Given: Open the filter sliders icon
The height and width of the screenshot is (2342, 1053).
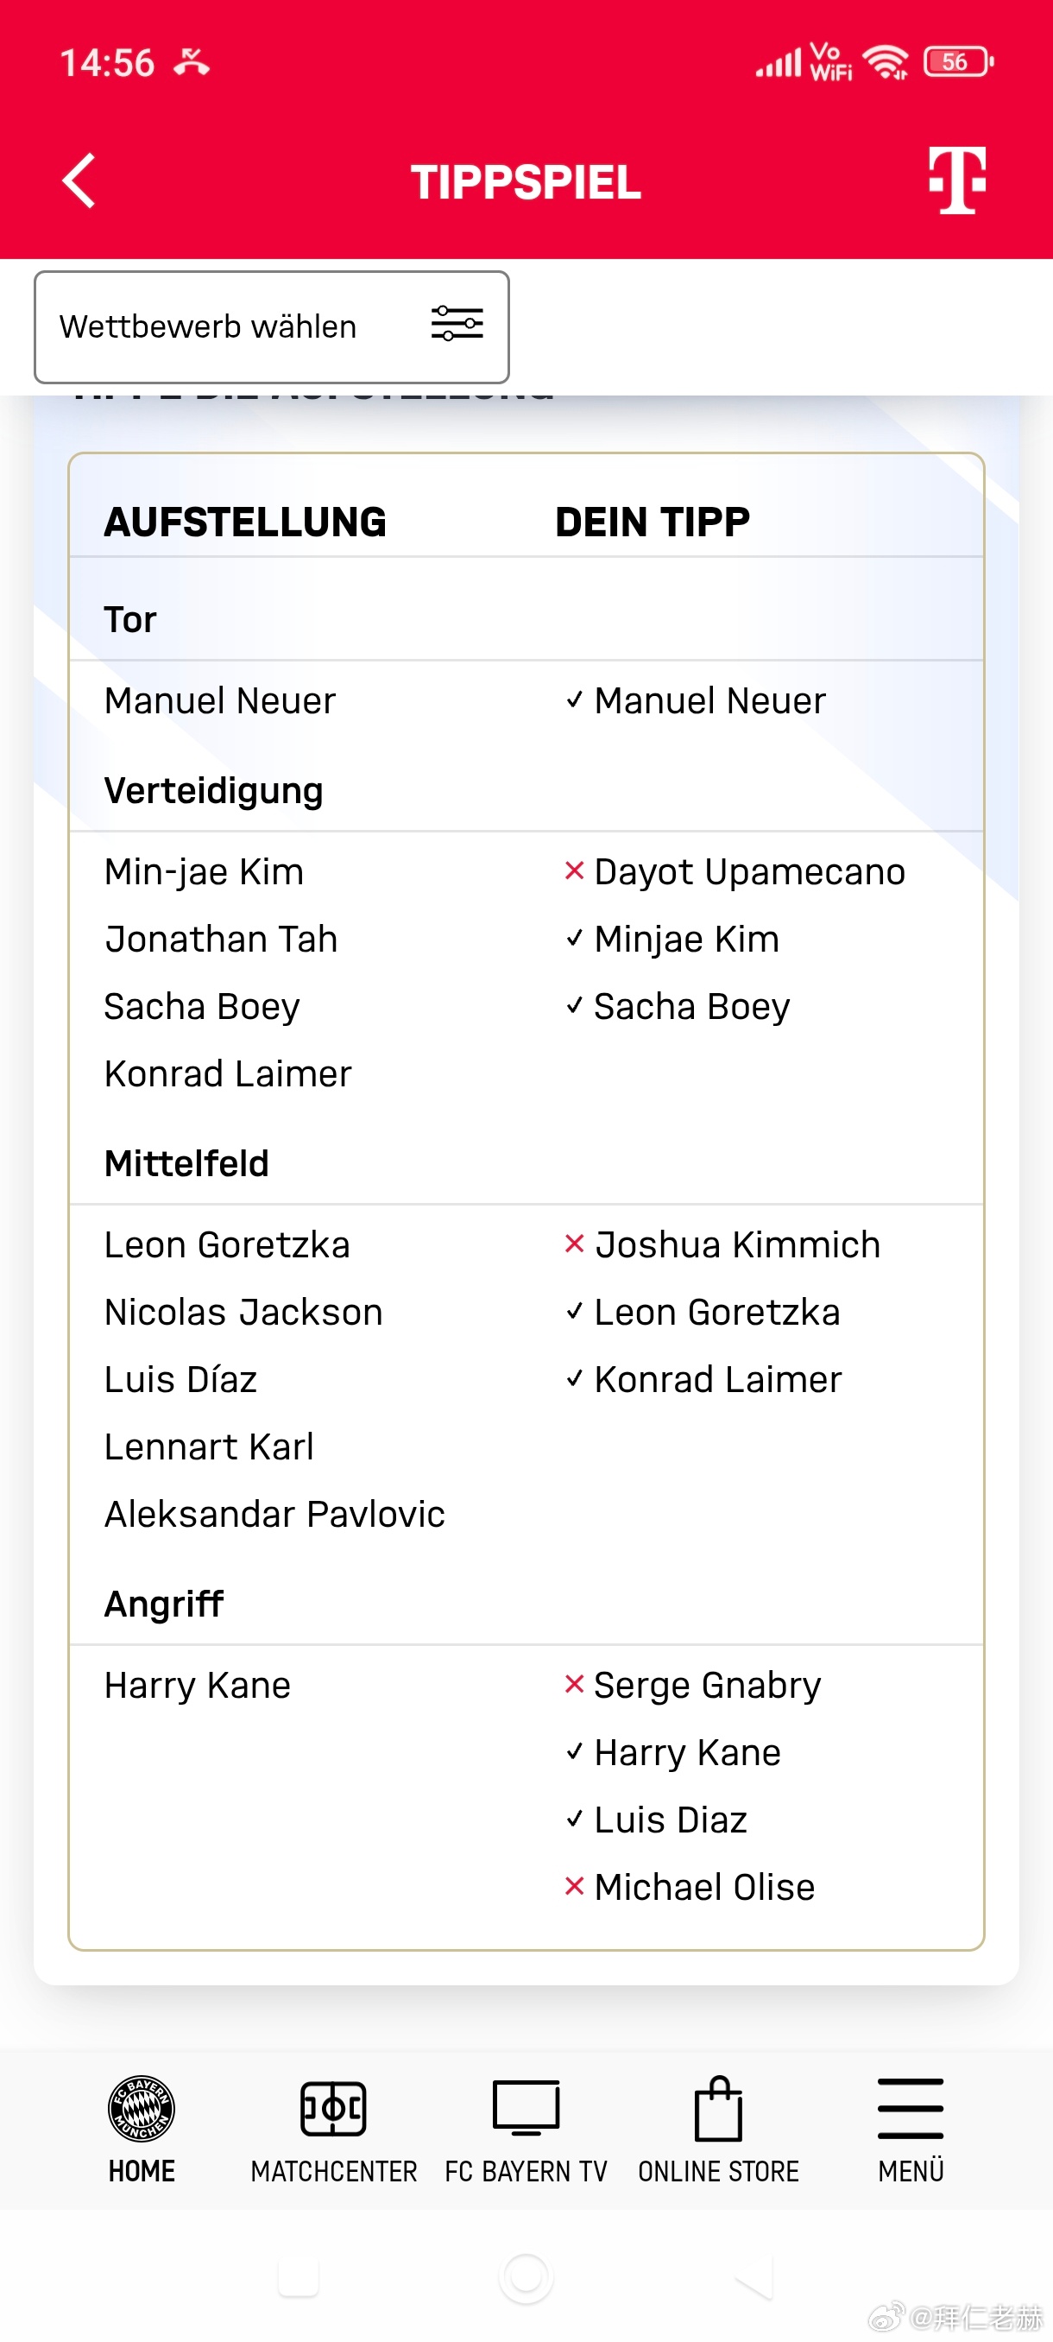Looking at the screenshot, I should 457,324.
